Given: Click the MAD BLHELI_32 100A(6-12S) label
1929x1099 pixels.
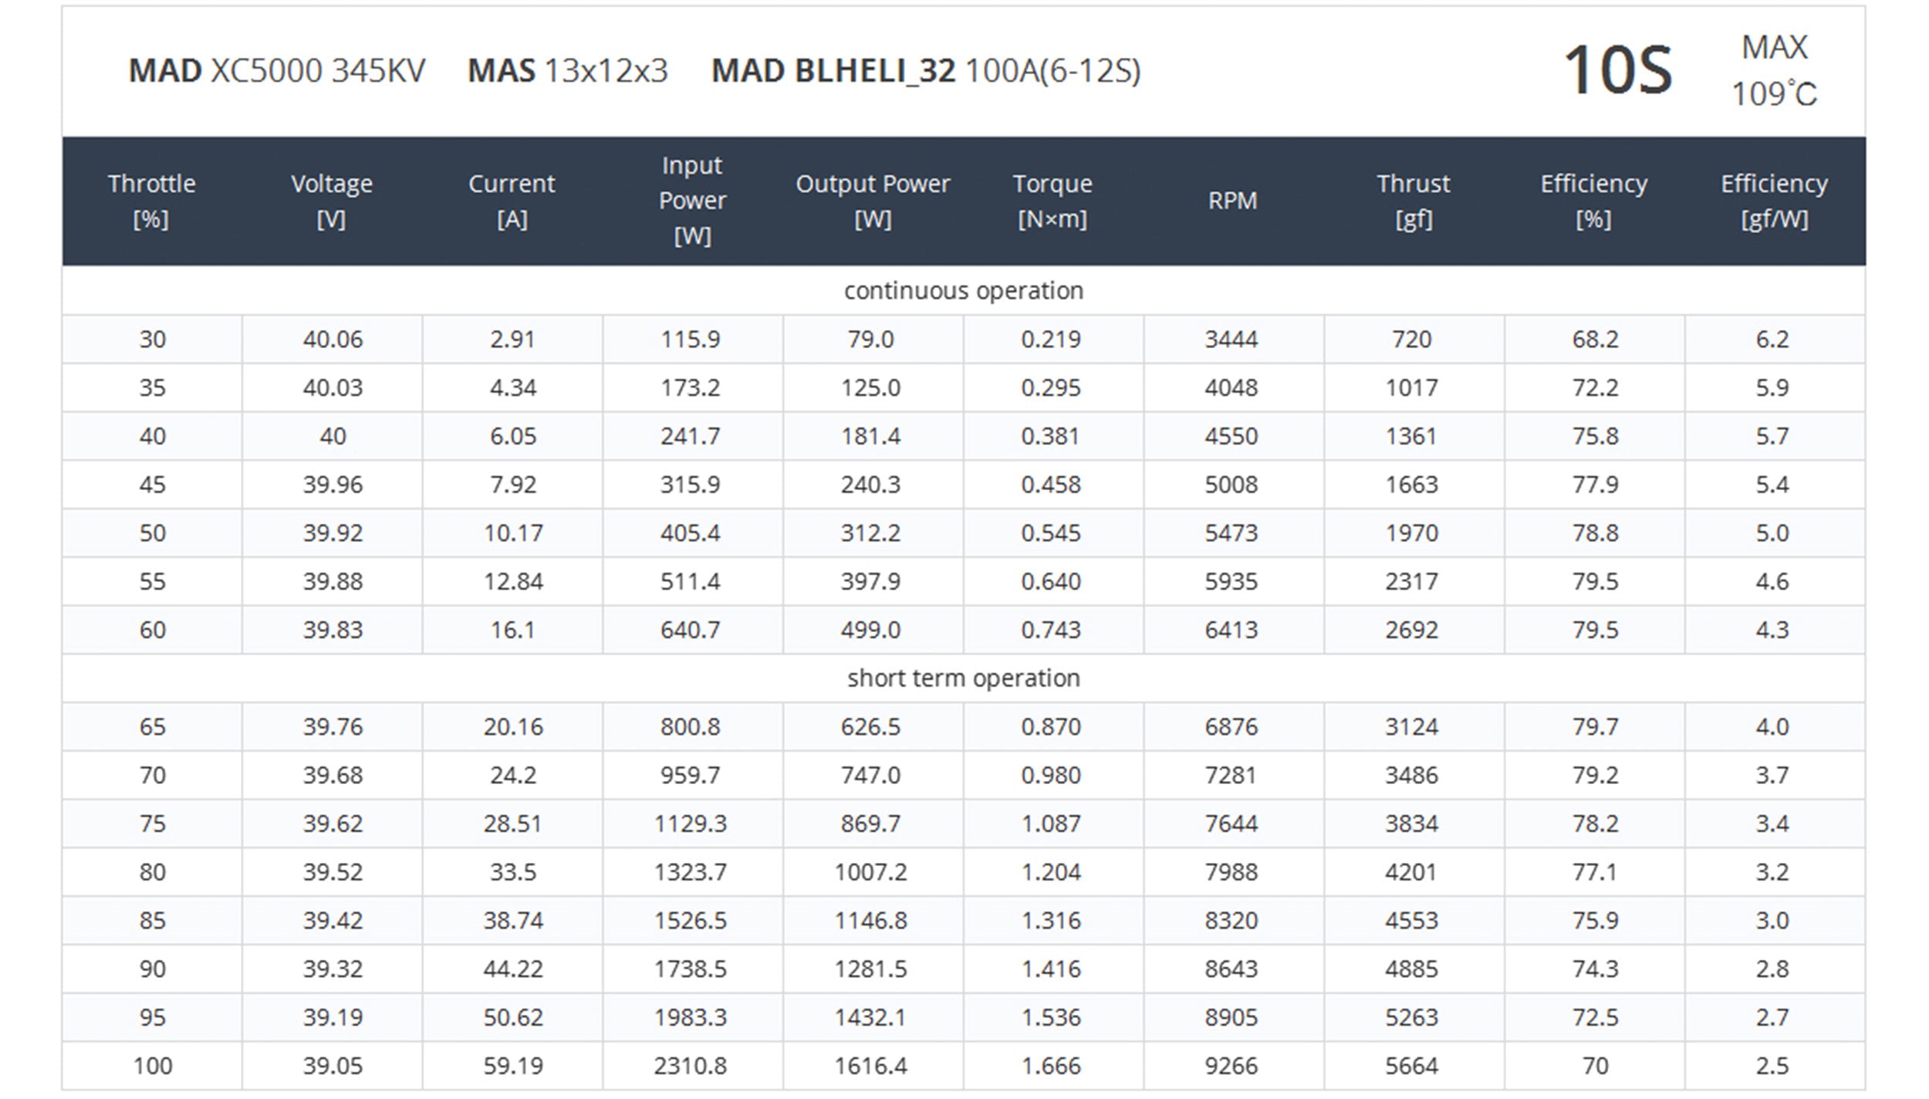Looking at the screenshot, I should (x=925, y=71).
